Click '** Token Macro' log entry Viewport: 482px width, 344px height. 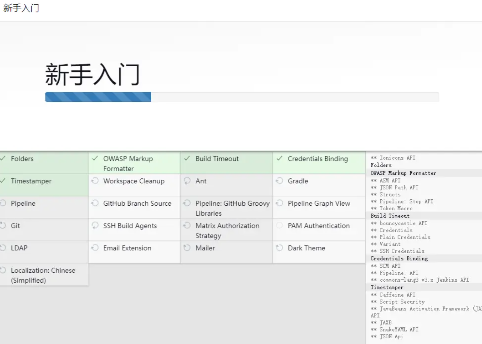point(391,209)
